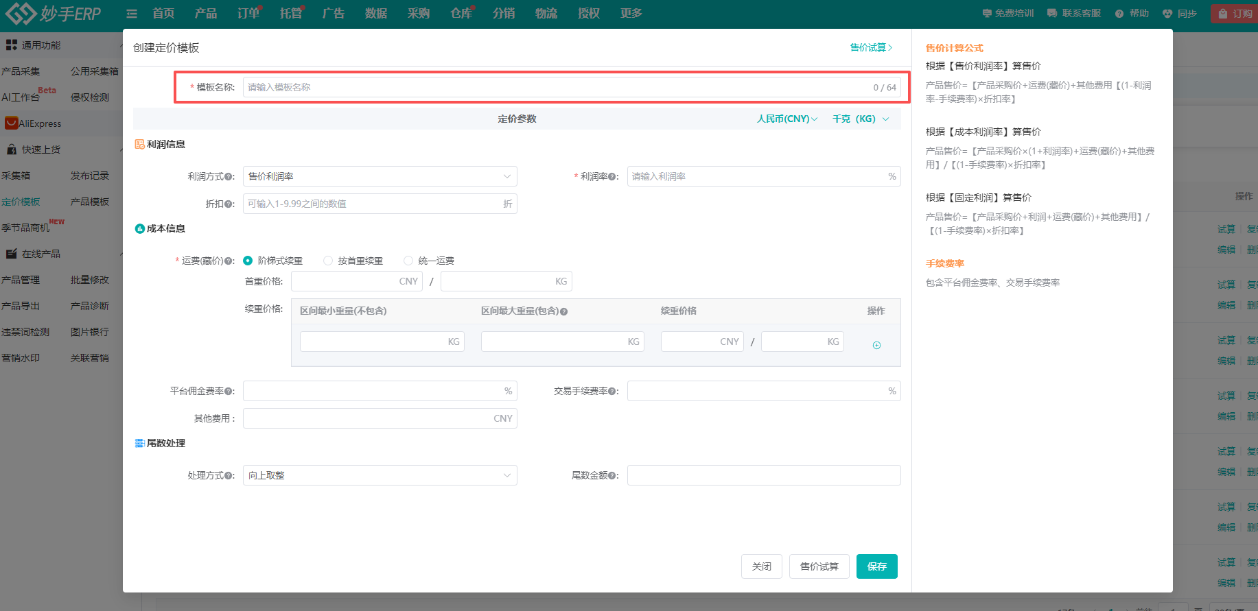Click the help icon next to 区间最大重量(包含)

563,311
